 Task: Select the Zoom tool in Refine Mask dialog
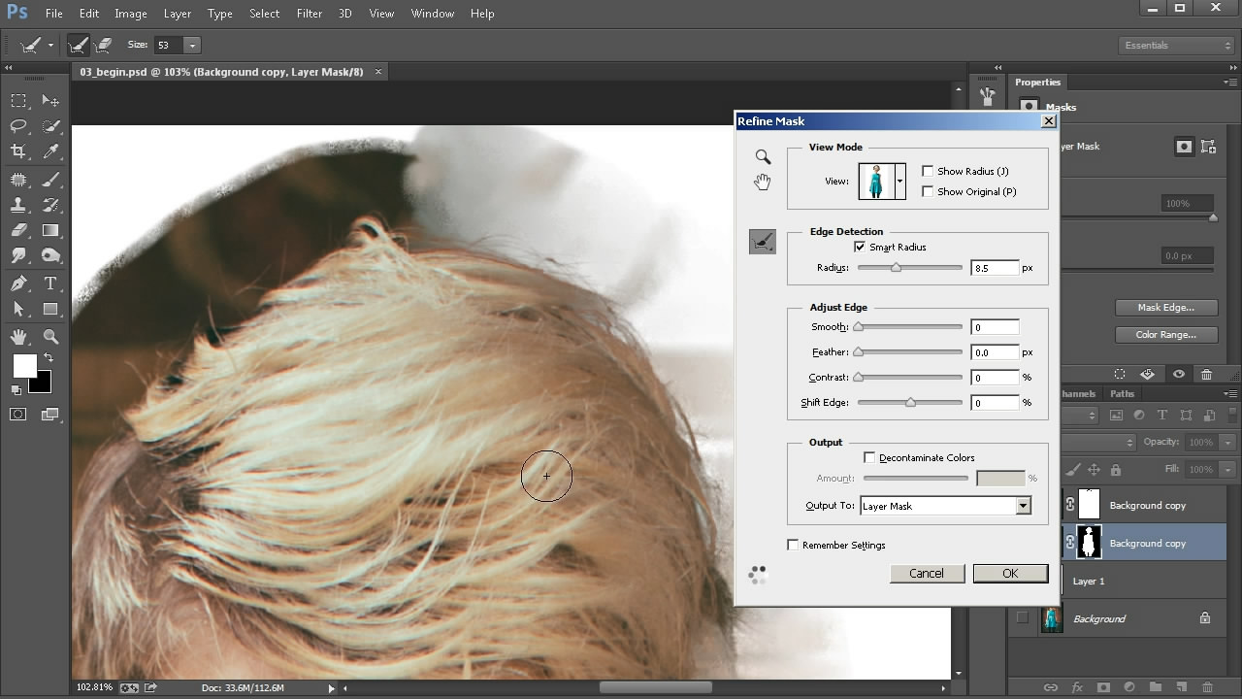[763, 157]
